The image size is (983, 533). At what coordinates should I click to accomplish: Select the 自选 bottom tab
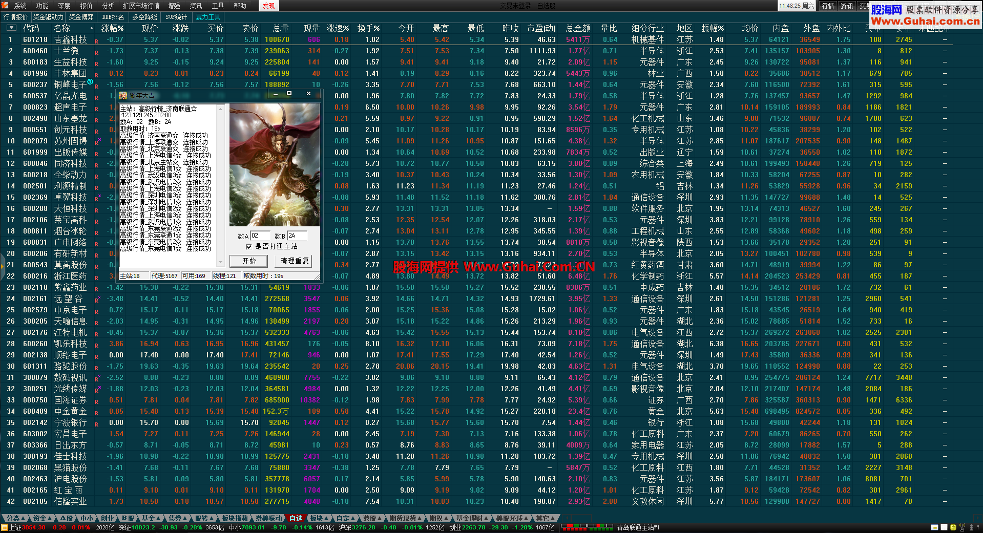tap(296, 518)
